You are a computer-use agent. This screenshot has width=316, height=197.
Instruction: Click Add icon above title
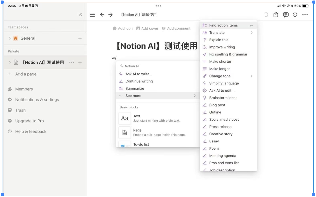pos(123,28)
